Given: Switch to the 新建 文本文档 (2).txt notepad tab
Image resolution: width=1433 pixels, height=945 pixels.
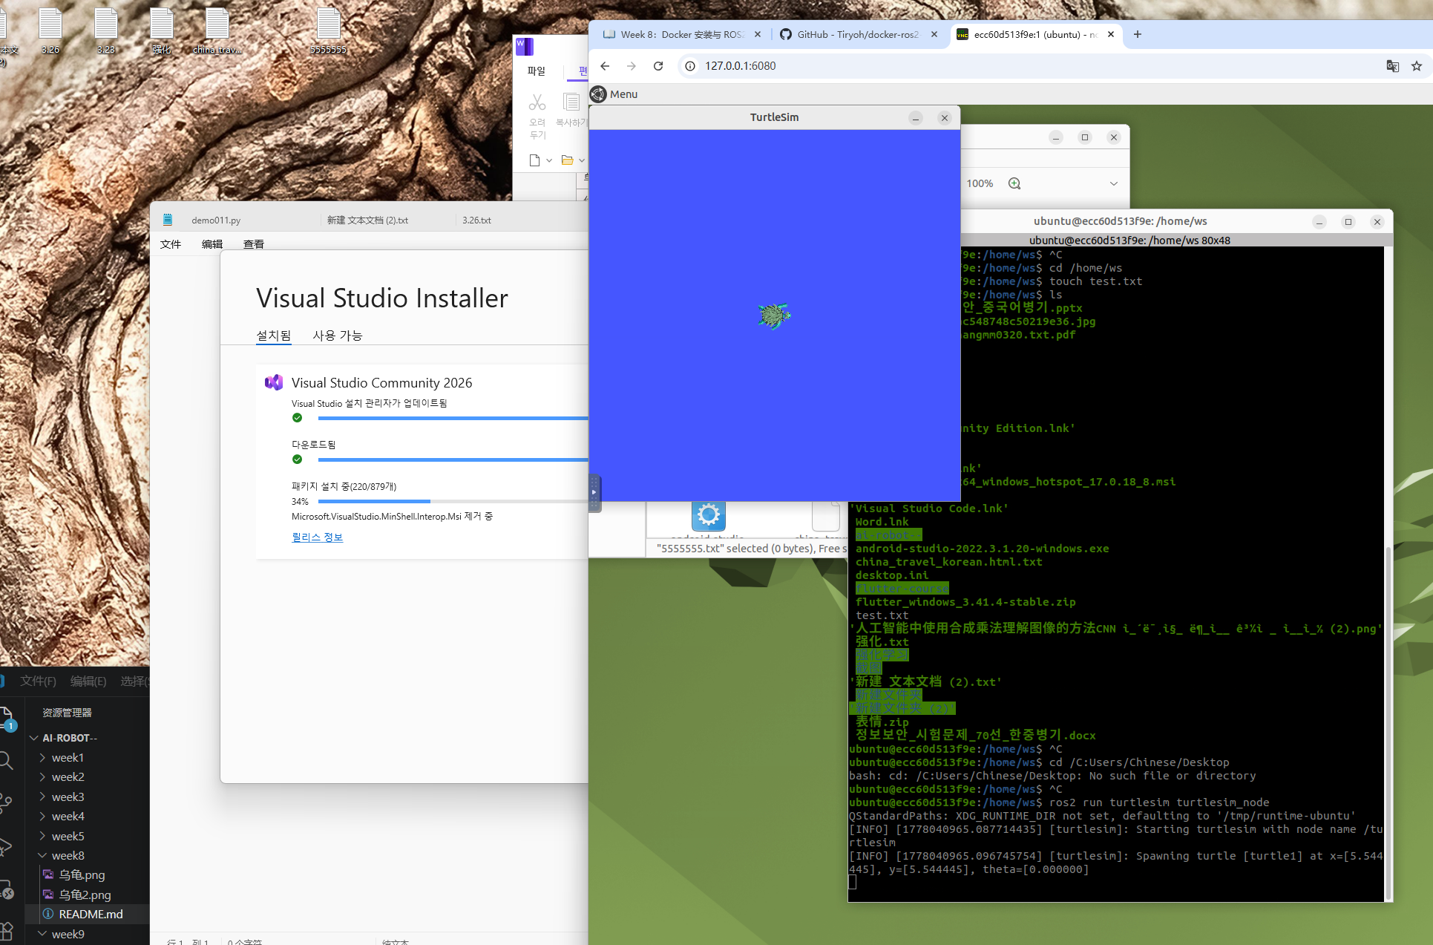Looking at the screenshot, I should (368, 220).
